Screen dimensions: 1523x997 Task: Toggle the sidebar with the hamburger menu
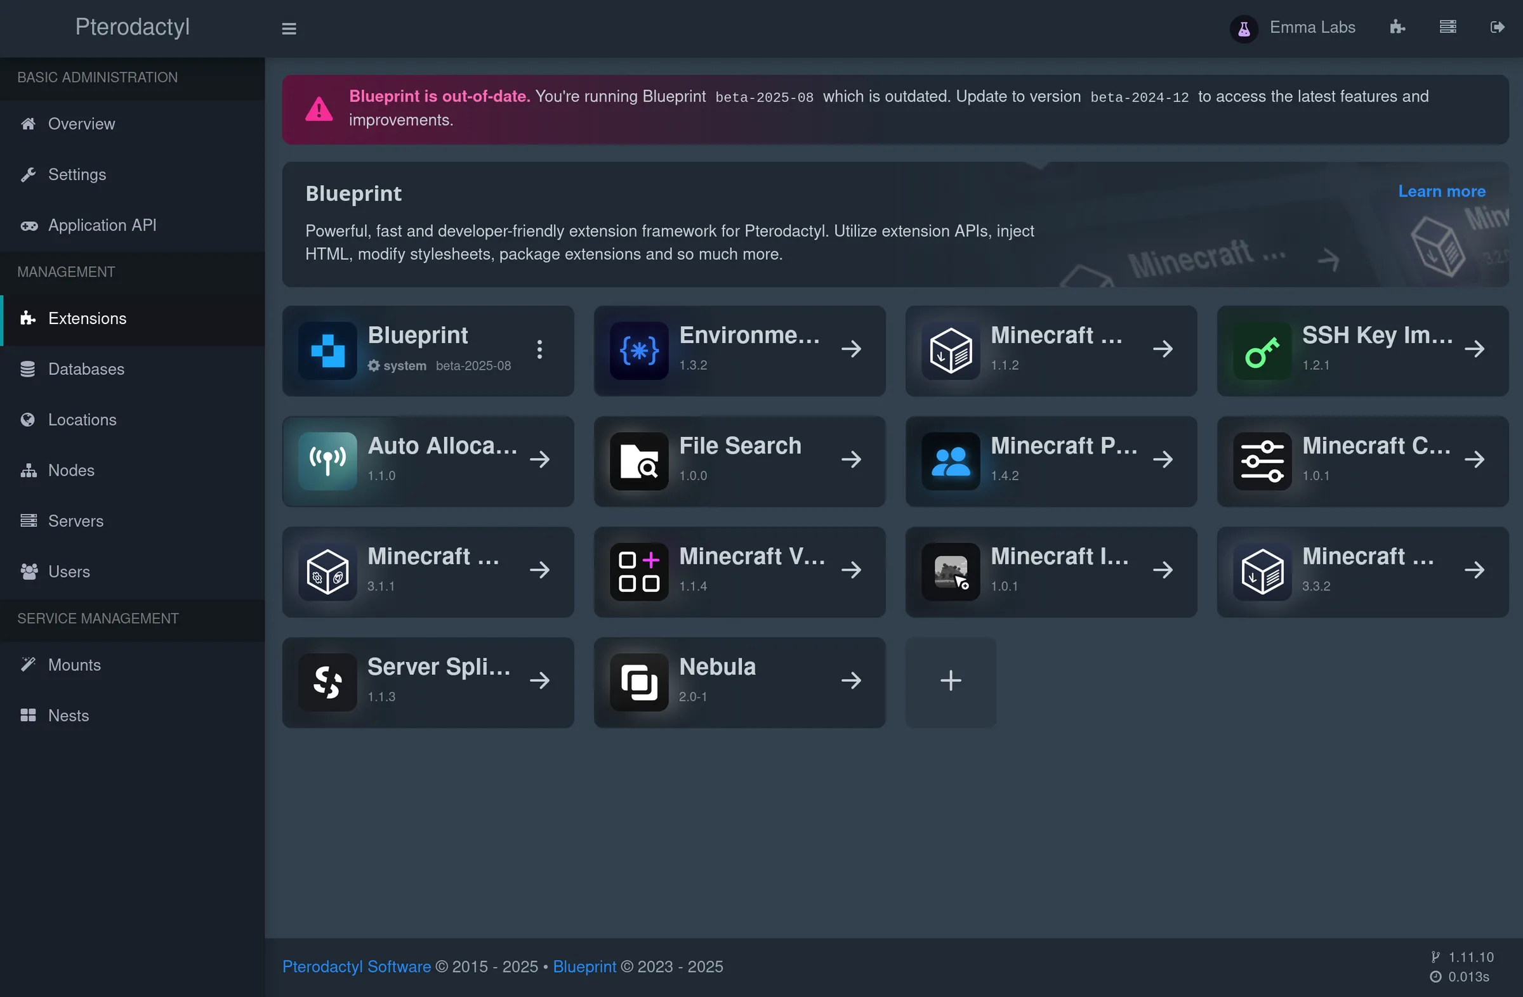click(x=289, y=28)
